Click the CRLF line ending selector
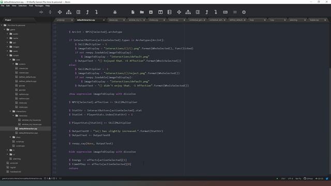The height and width of the screenshot is (186, 331). (x=283, y=179)
